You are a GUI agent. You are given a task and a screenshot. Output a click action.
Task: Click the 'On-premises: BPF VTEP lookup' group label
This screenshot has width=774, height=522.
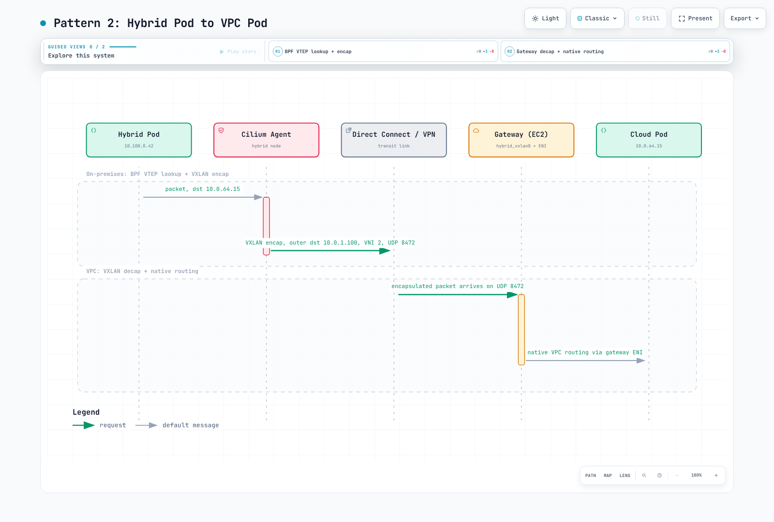coord(158,174)
